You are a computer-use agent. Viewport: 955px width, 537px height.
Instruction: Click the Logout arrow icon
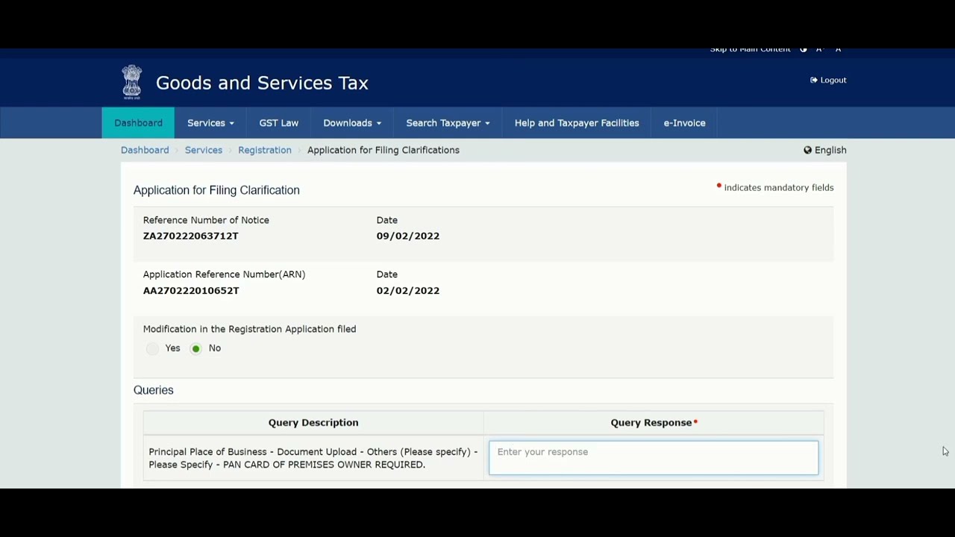tap(814, 80)
